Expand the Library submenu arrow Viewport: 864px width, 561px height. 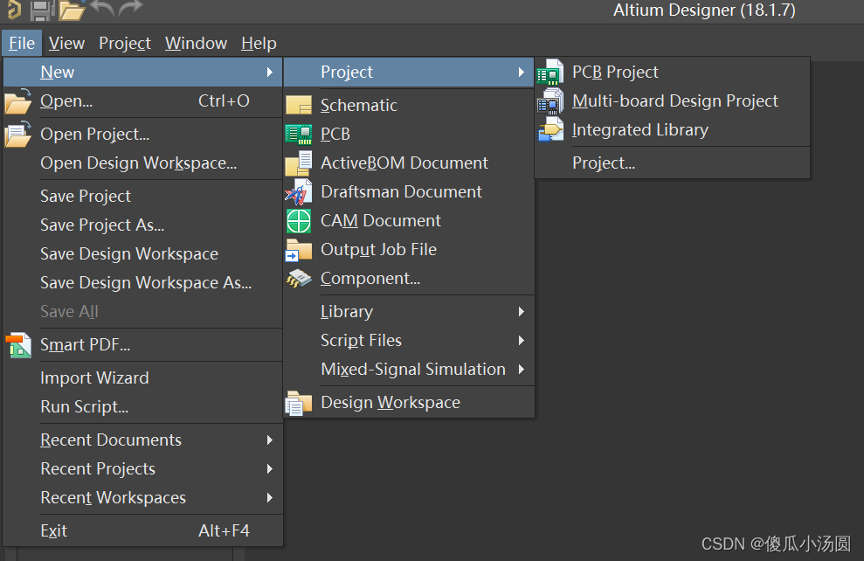(522, 311)
